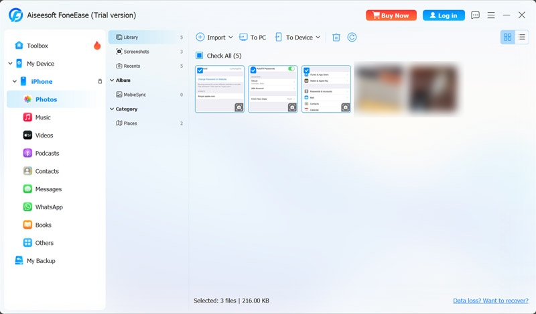
Task: Switch to list view
Action: (522, 37)
